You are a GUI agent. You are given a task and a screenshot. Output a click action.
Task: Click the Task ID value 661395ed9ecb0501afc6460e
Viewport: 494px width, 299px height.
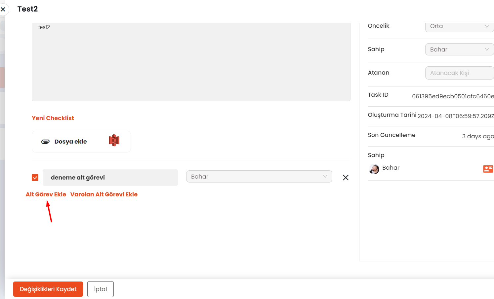453,96
